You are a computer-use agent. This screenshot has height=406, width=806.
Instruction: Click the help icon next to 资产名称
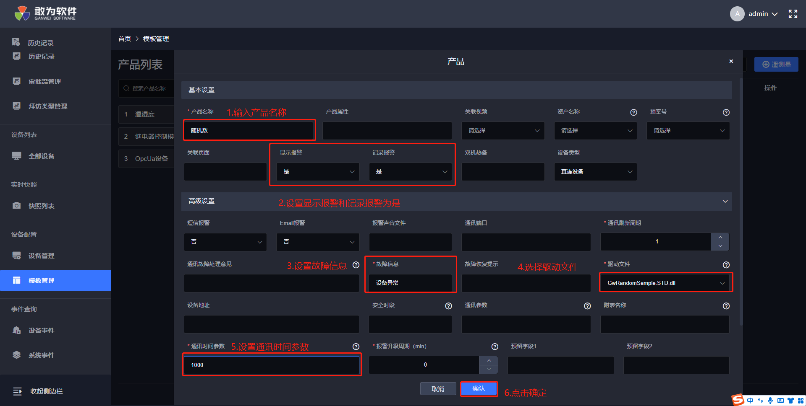pos(633,112)
